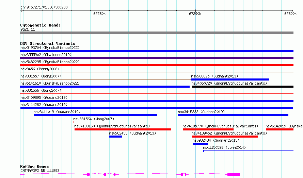
Task: Open the nsv8456 (Perry2008) label
Action: pyautogui.click(x=40, y=69)
